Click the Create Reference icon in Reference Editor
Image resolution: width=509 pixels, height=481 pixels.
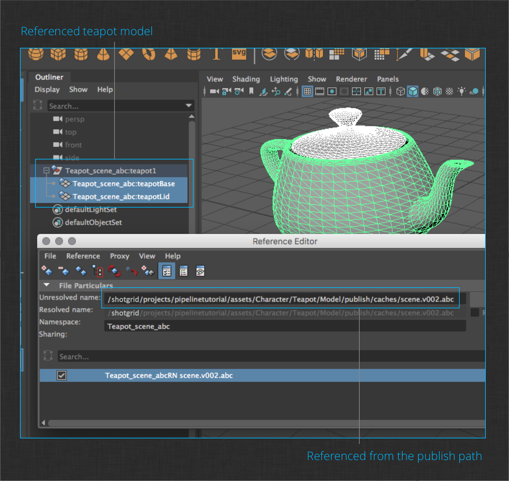click(x=47, y=271)
